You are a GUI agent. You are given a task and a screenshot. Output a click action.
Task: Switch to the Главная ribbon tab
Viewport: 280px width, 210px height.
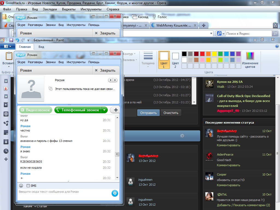(x=25, y=47)
